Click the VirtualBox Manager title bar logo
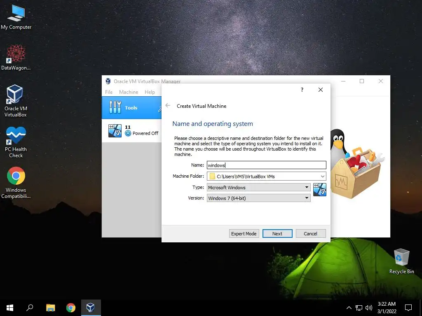This screenshot has height=316, width=422. click(108, 81)
